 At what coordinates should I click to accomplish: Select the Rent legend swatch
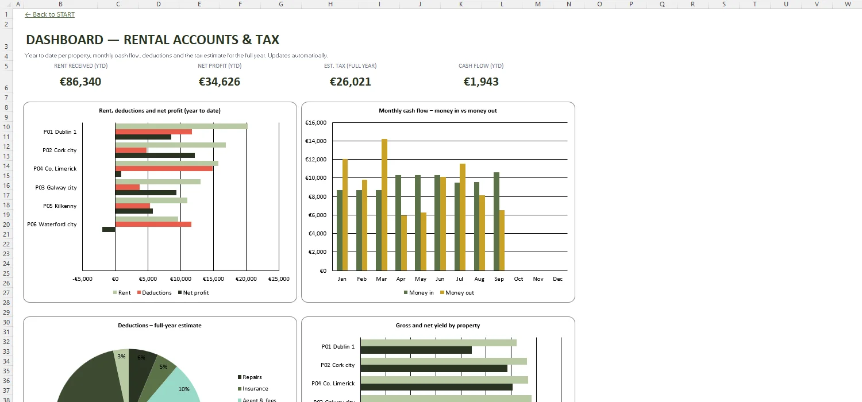coord(114,293)
